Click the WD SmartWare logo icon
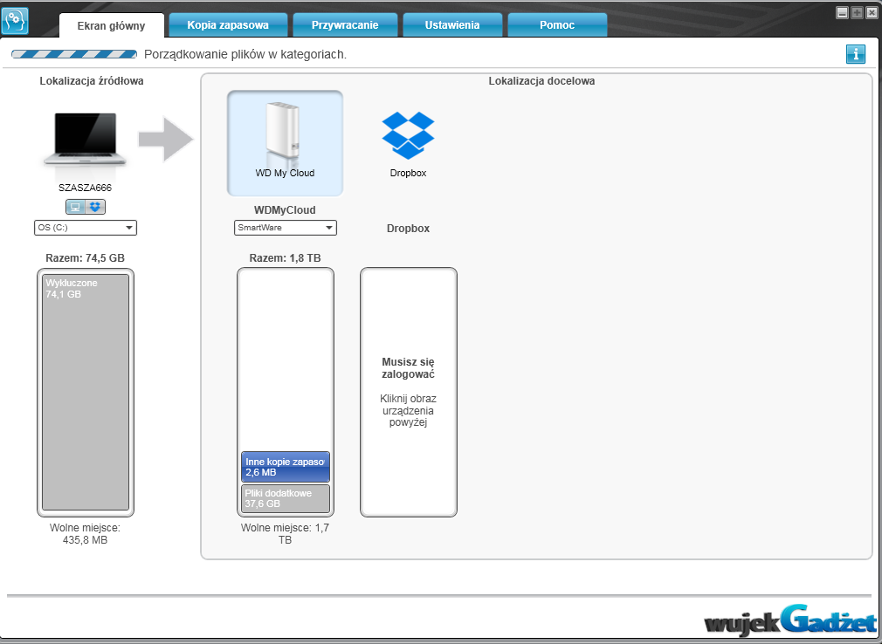882x644 pixels. pos(16,19)
